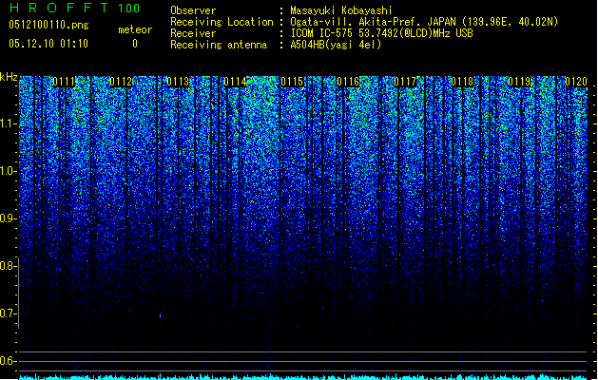Click the cyan signal level graph at bottom
Viewport: 598px width, 380px height.
303,377
